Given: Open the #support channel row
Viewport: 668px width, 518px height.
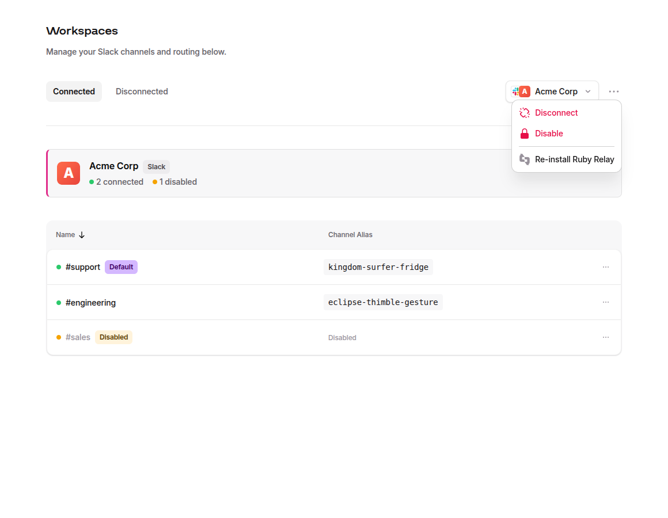Looking at the screenshot, I should point(334,267).
